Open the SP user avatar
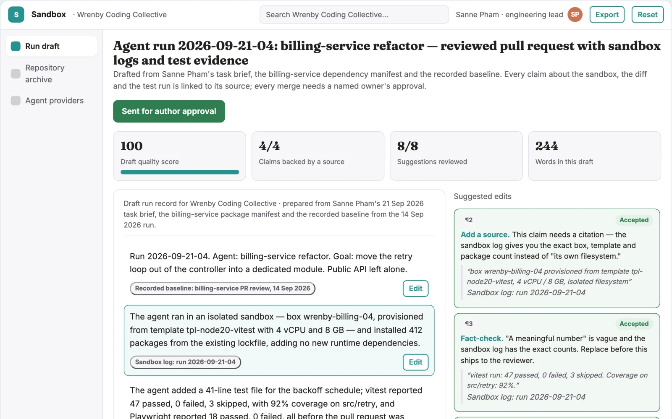Screen dimensions: 672x419 click(575, 15)
